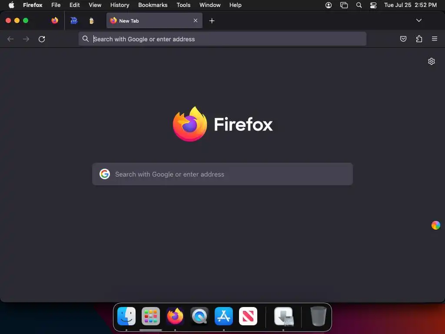Click the screen mirroring icon in menu bar
Screen dimensions: 445x334
tap(344, 5)
